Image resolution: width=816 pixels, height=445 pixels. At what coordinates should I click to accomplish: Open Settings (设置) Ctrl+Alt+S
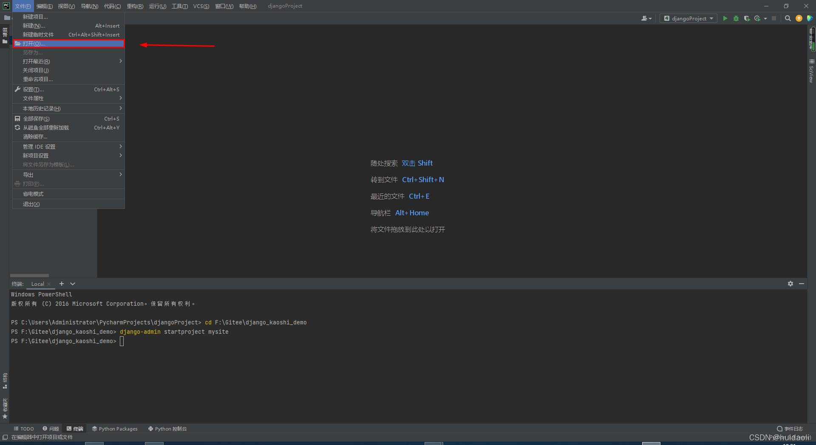[x=68, y=90]
